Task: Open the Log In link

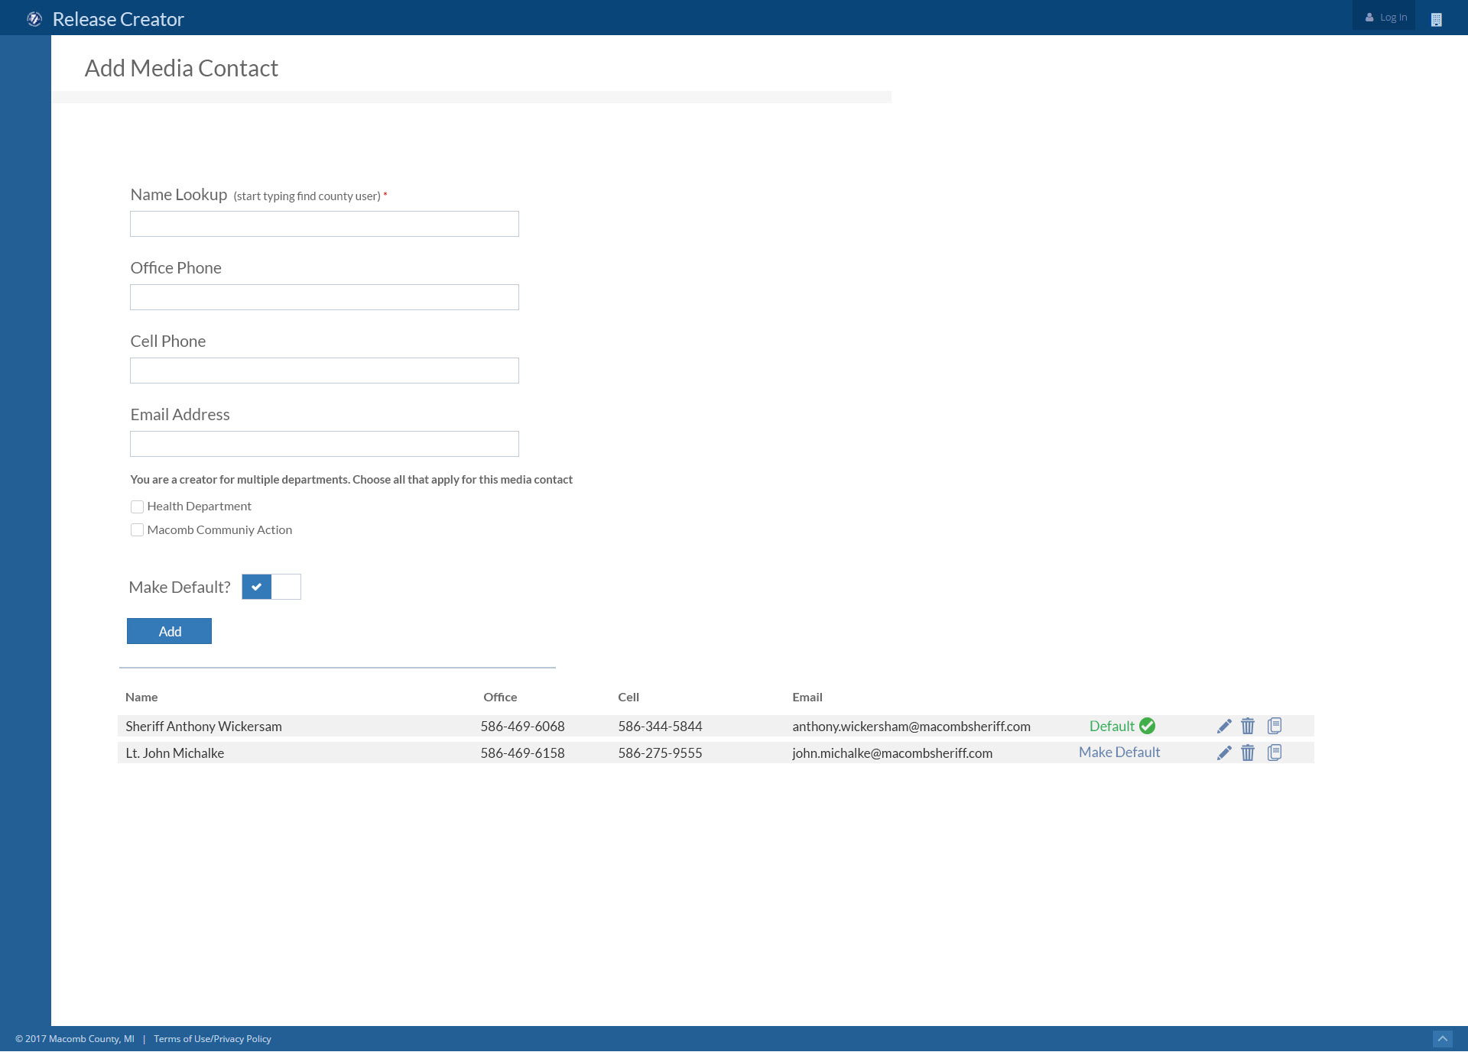Action: pos(1385,17)
